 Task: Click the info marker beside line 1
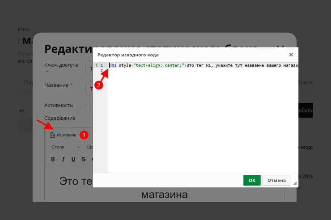tap(97, 65)
